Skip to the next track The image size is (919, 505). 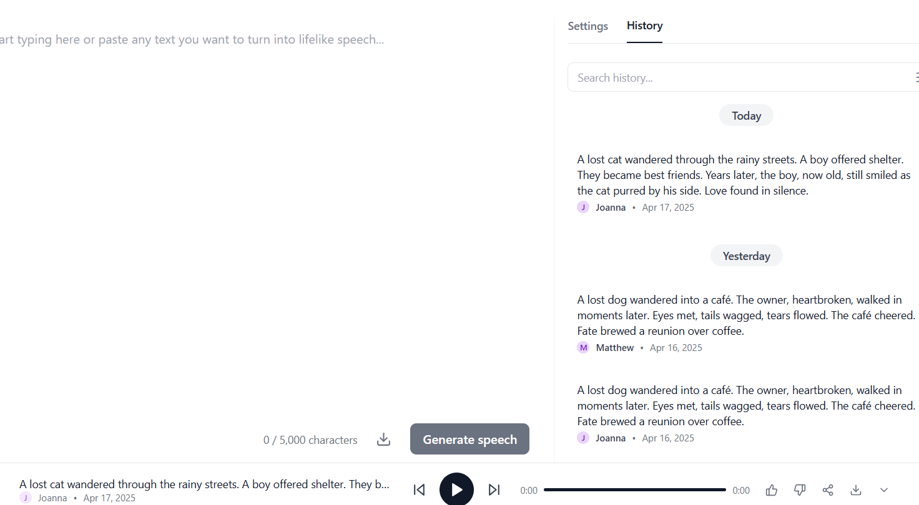tap(494, 490)
